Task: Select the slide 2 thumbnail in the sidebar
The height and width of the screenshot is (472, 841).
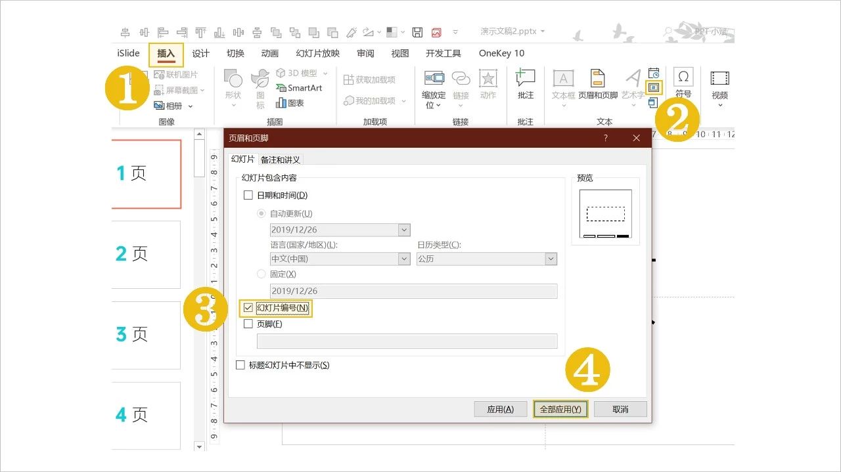Action: (145, 255)
